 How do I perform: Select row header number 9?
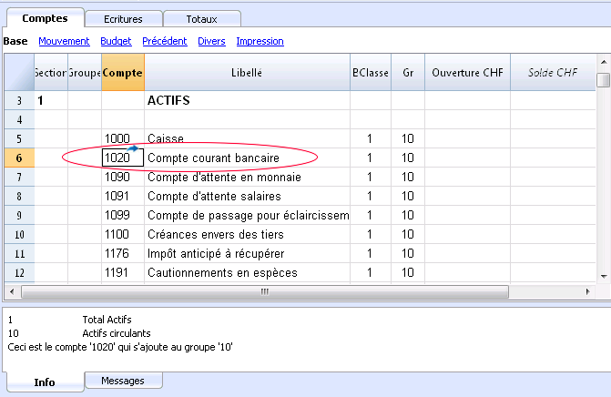click(19, 215)
